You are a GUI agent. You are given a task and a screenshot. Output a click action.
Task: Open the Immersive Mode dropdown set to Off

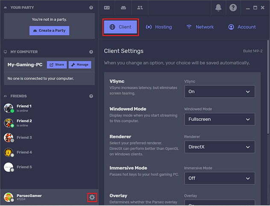coord(220,178)
